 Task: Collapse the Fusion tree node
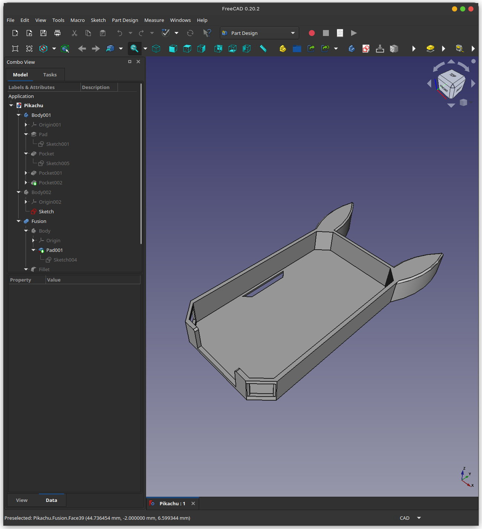19,221
